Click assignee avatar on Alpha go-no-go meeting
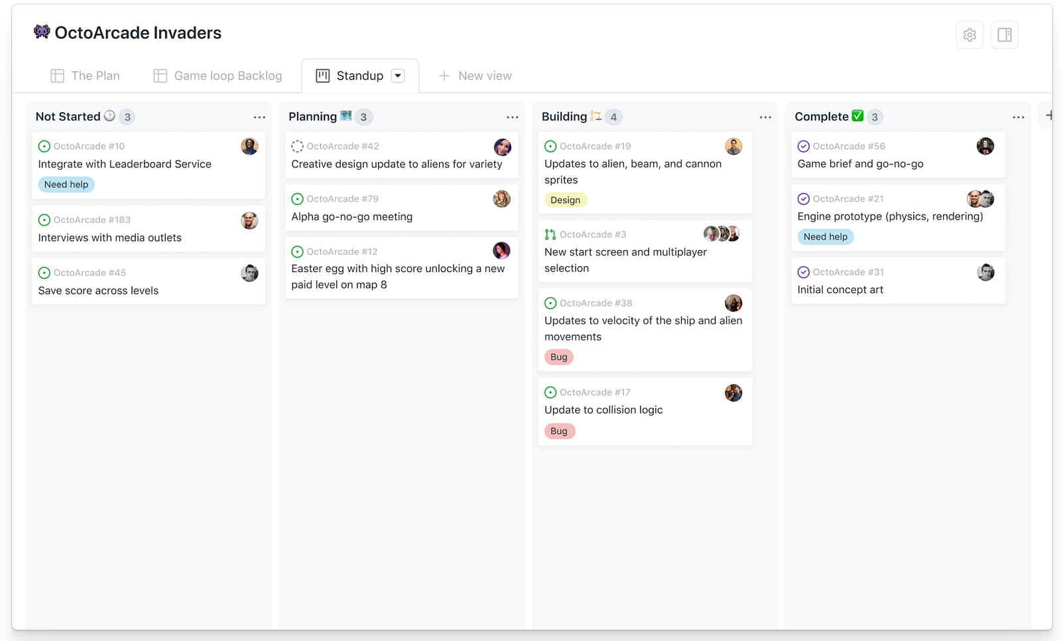The height and width of the screenshot is (641, 1061). 502,198
